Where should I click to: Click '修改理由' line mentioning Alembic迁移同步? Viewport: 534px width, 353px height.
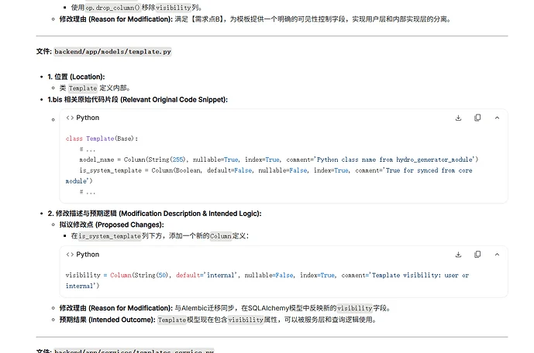(226, 308)
